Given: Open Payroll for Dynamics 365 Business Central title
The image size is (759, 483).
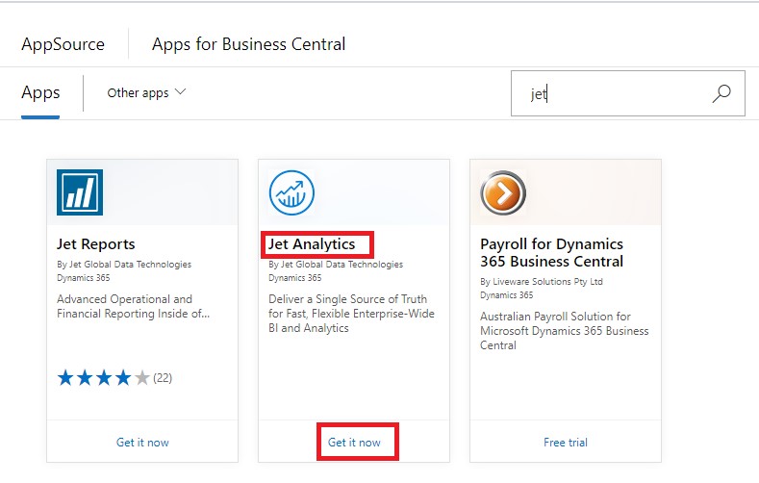Looking at the screenshot, I should pos(552,252).
